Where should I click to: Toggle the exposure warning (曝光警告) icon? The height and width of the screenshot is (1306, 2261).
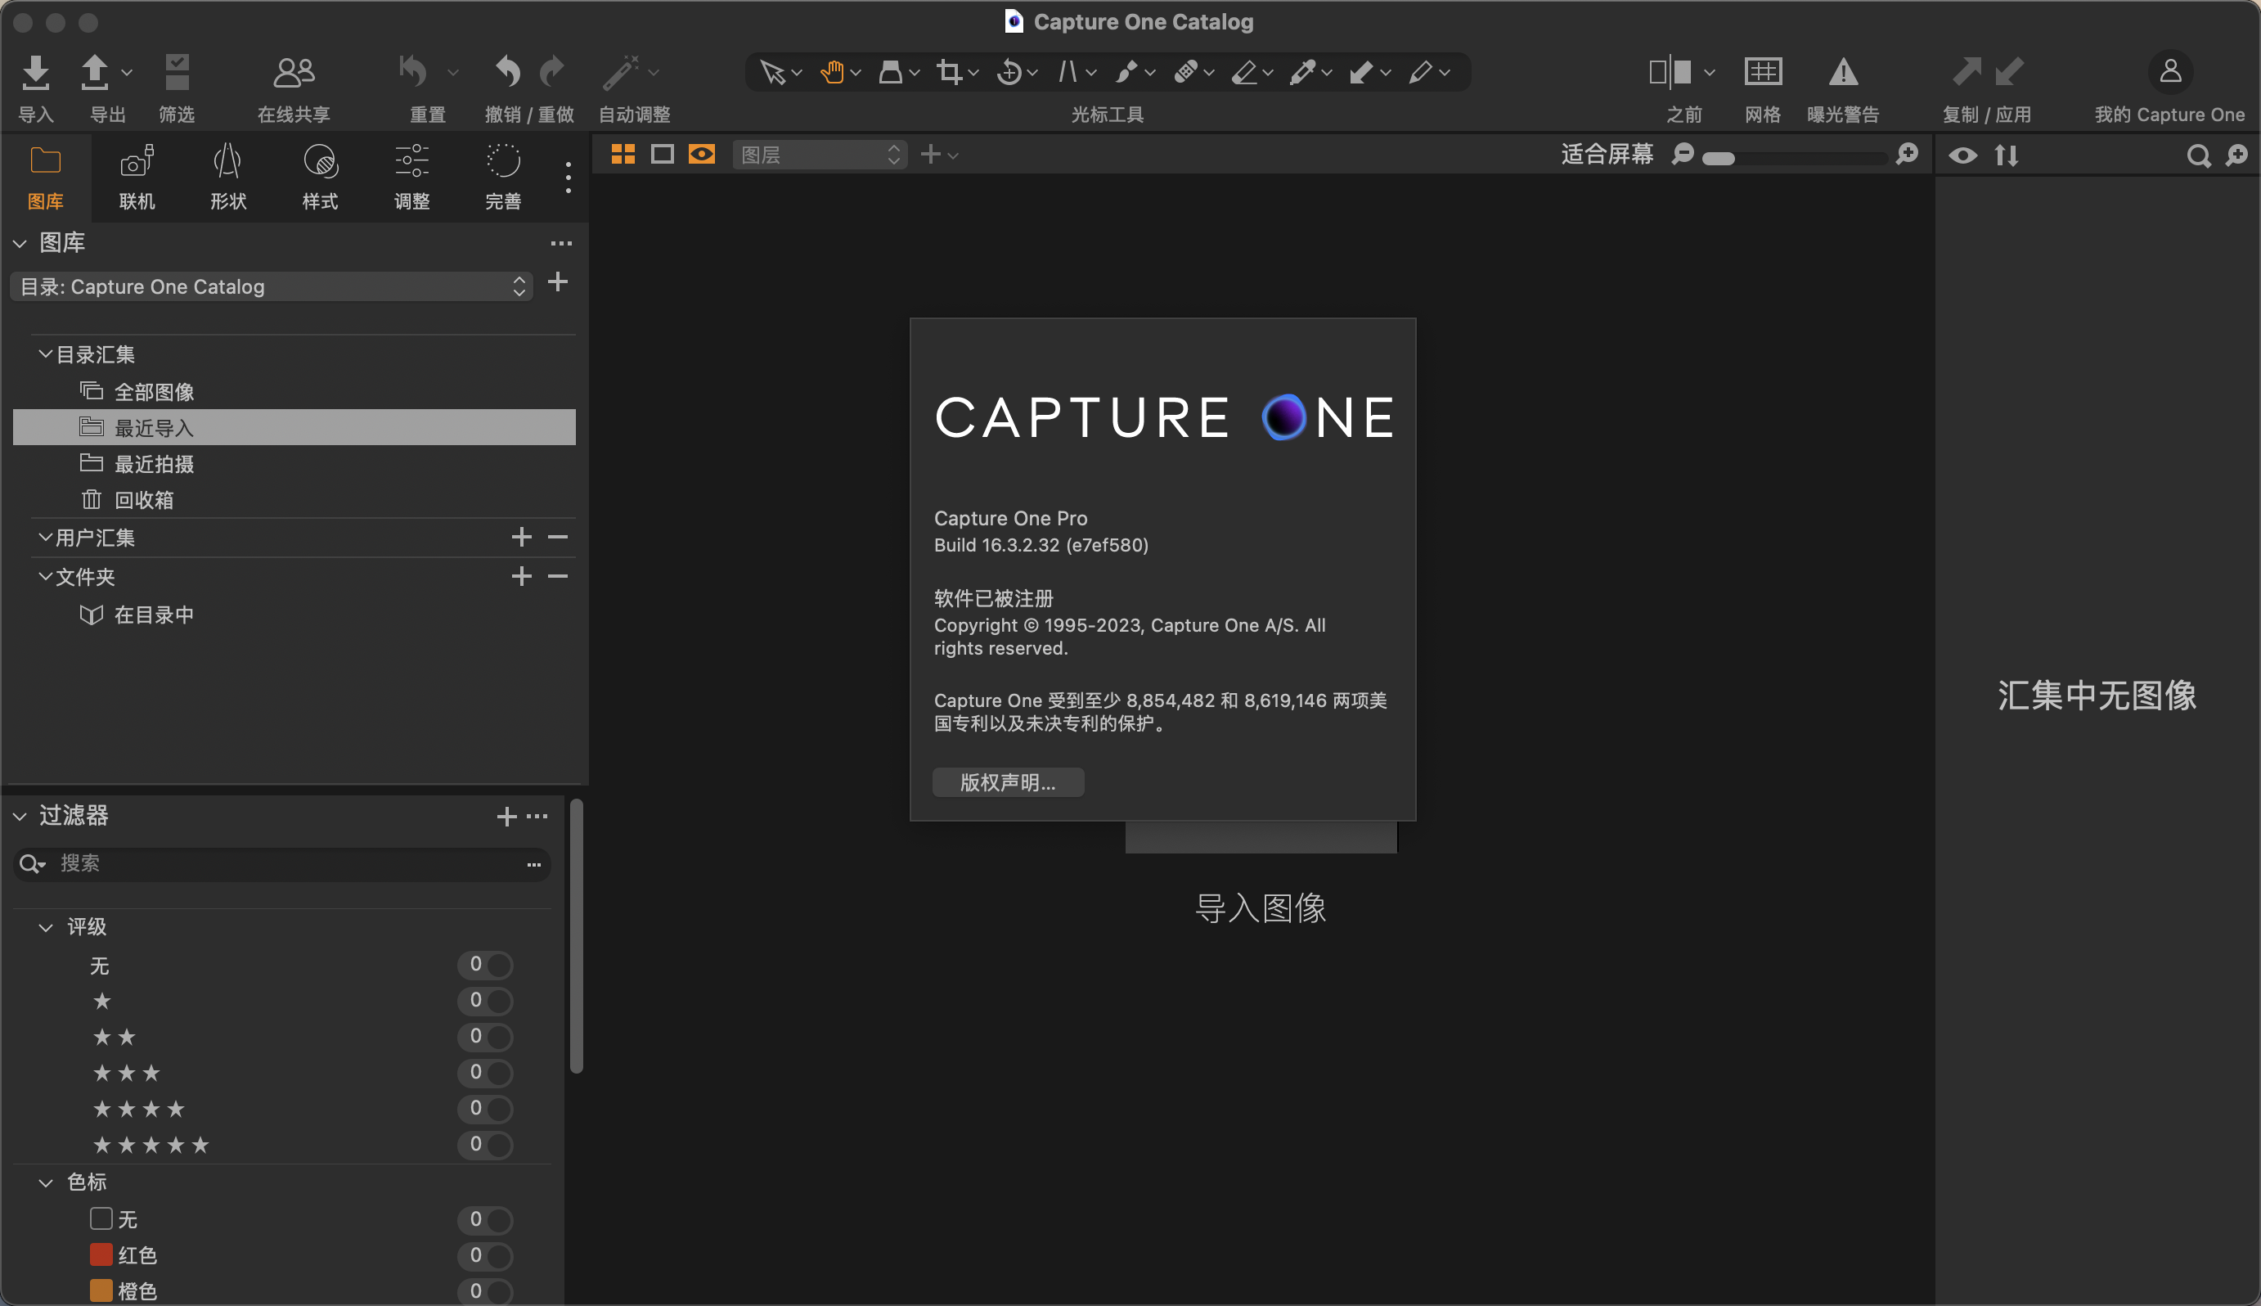point(1843,72)
